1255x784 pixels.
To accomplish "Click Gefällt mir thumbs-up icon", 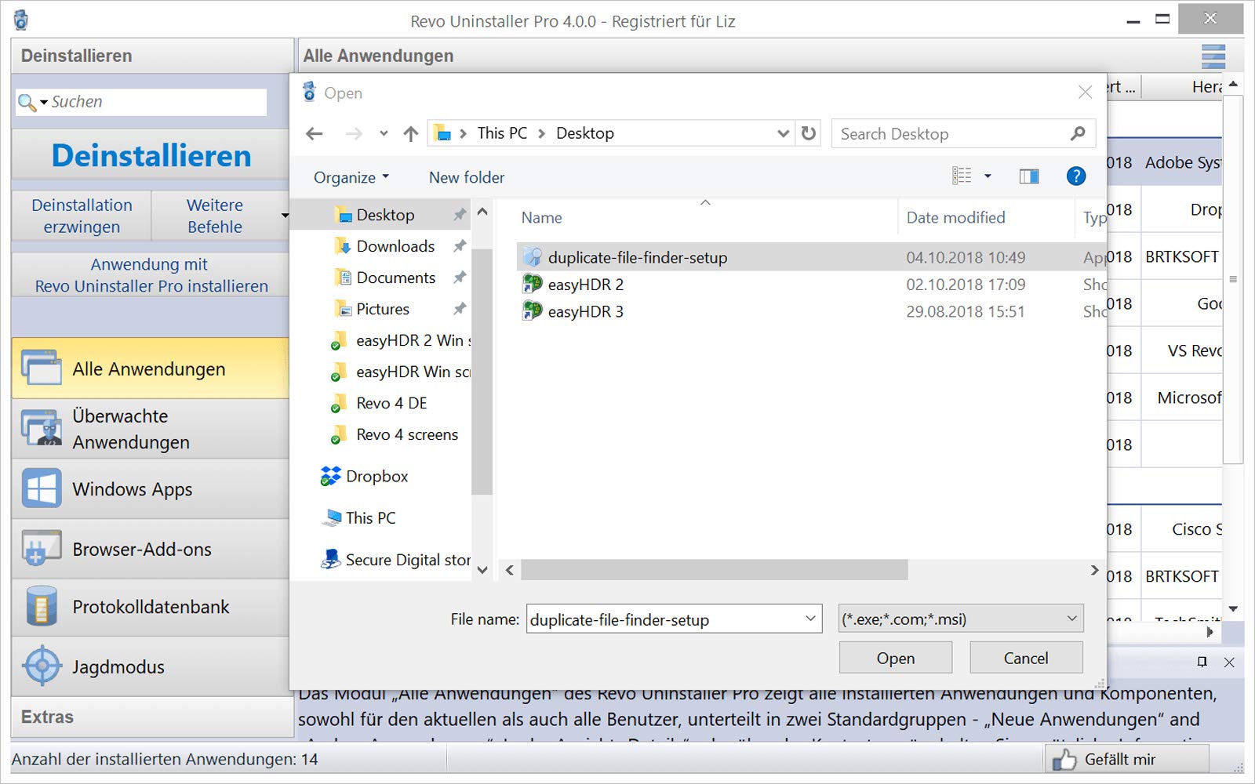I will 1064,759.
